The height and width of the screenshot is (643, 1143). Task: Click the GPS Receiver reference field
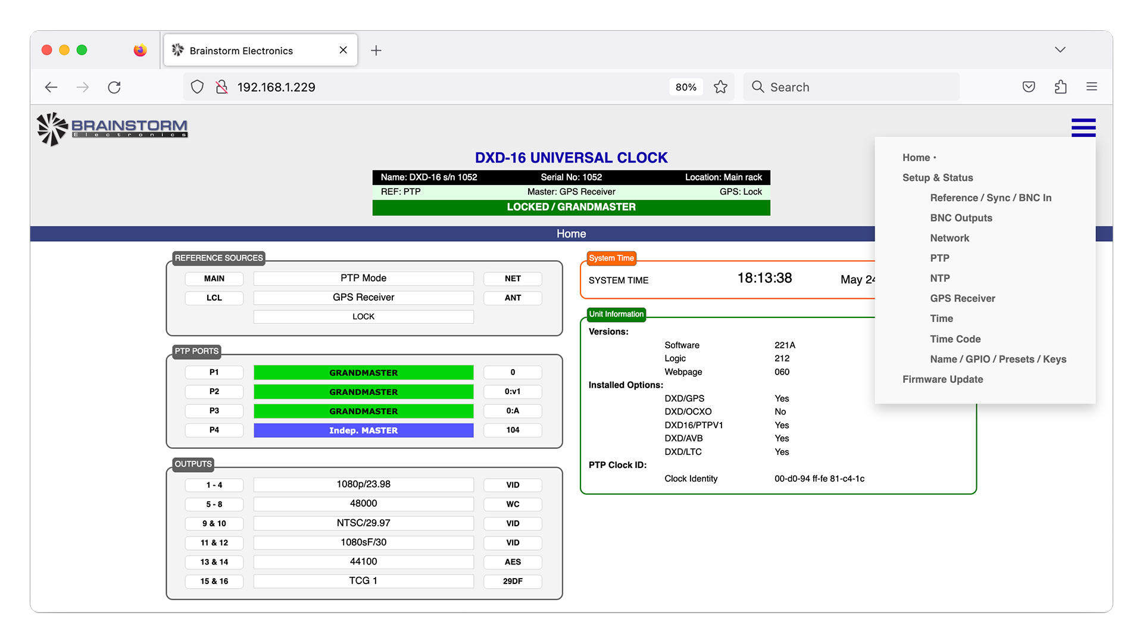click(364, 297)
